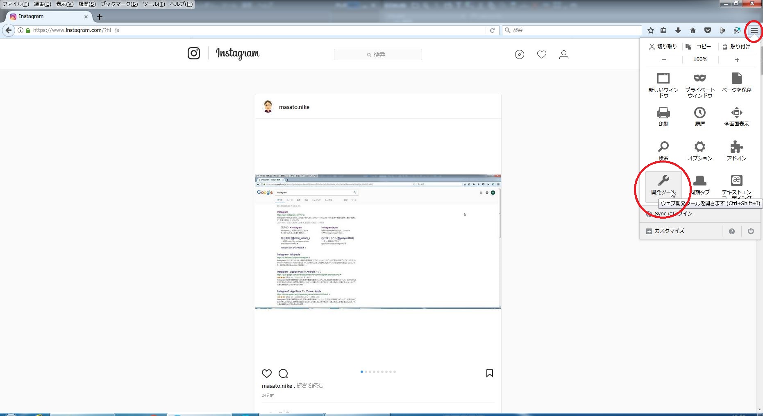This screenshot has width=763, height=416.
Task: Click the Pocket icon in toolbar
Action: (708, 30)
